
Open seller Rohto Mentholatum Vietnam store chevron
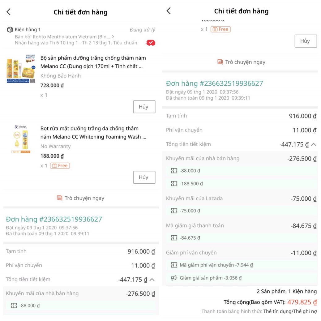113,36
